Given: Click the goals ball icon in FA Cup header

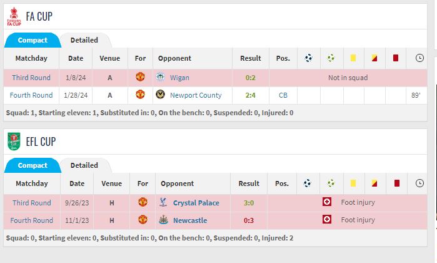Looking at the screenshot, I should pos(308,58).
